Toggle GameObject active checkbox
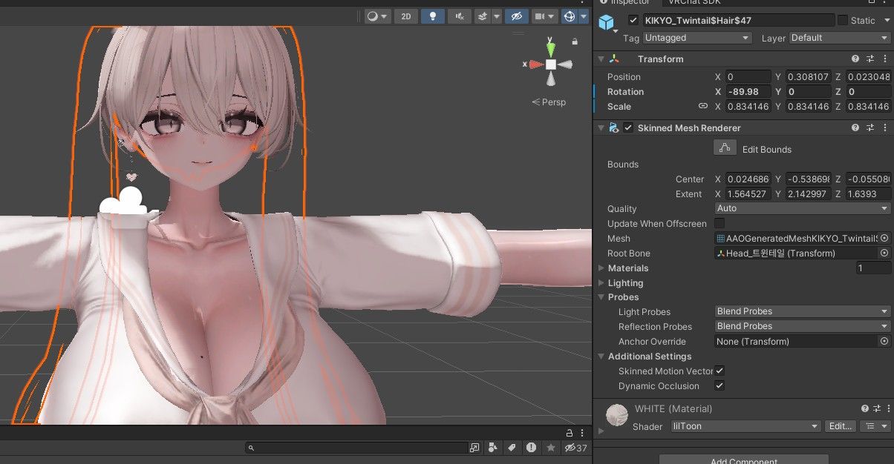The height and width of the screenshot is (464, 894). coord(633,20)
